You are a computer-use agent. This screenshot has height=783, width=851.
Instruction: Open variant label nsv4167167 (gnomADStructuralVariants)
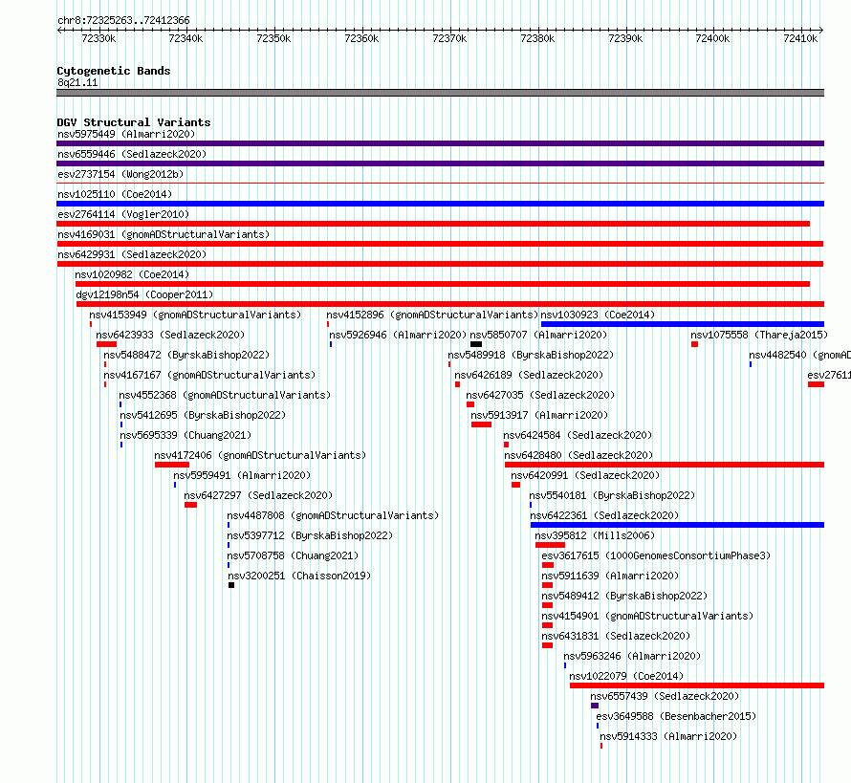[209, 375]
